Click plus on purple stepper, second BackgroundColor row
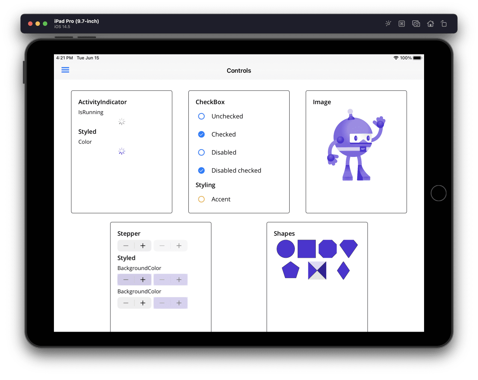Image resolution: width=478 pixels, height=380 pixels. tap(179, 303)
